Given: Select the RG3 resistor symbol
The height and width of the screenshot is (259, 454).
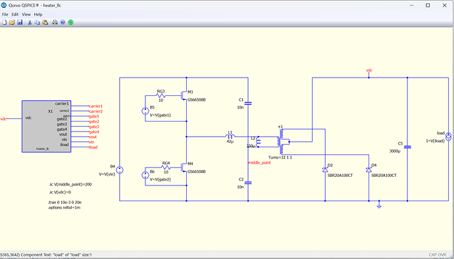Looking at the screenshot, I should pos(161,96).
